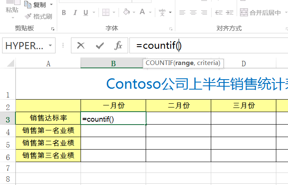Open Insert Function (fx) dialog
Viewport: 288px width, 185px height.
pyautogui.click(x=118, y=45)
